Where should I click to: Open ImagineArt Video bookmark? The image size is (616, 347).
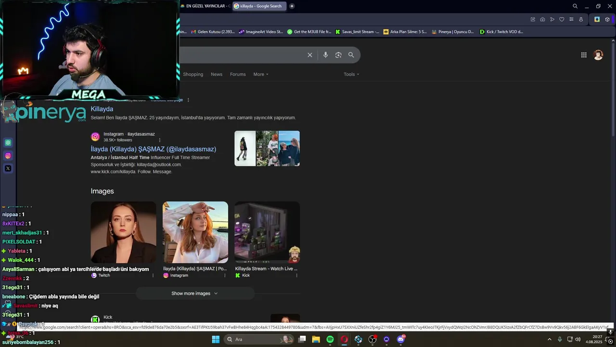tap(261, 32)
